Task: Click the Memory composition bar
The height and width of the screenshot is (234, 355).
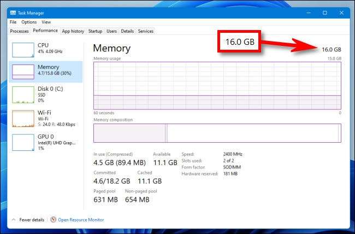Action: 217,133
